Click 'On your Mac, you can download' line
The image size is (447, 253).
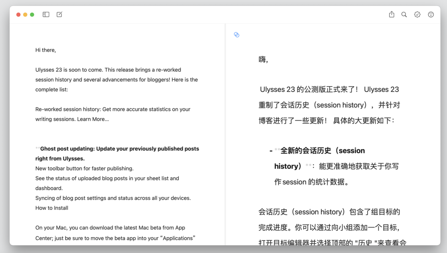[x=110, y=228]
